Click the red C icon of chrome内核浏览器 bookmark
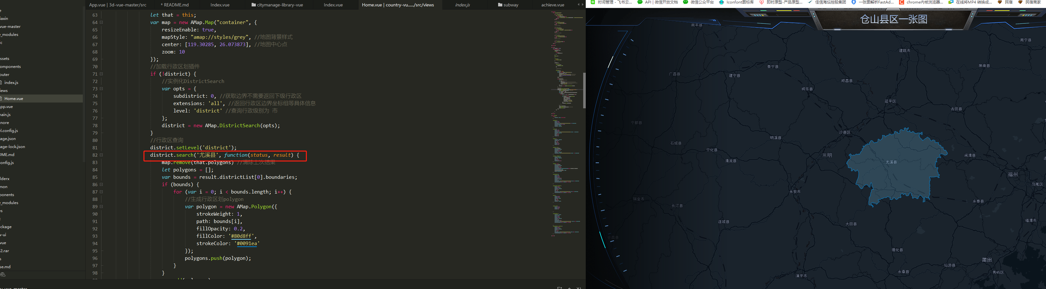 (902, 2)
